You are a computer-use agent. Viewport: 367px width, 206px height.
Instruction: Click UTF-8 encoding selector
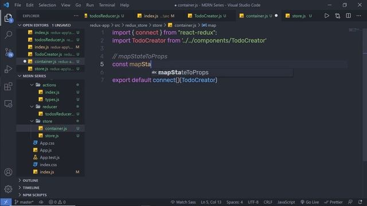pos(253,202)
